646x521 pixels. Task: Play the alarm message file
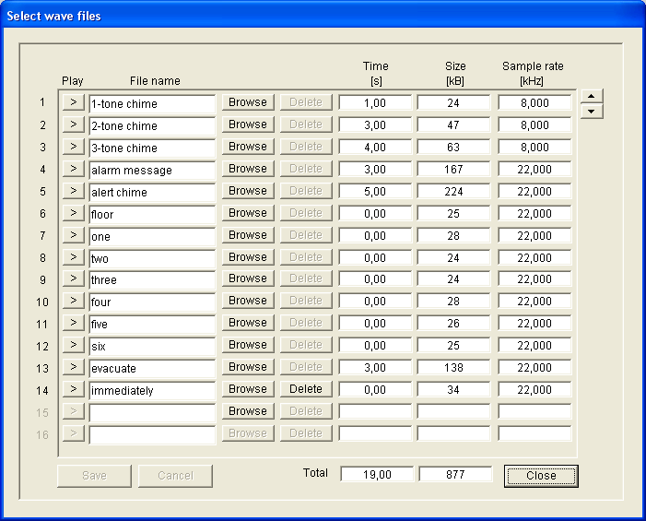tap(74, 169)
